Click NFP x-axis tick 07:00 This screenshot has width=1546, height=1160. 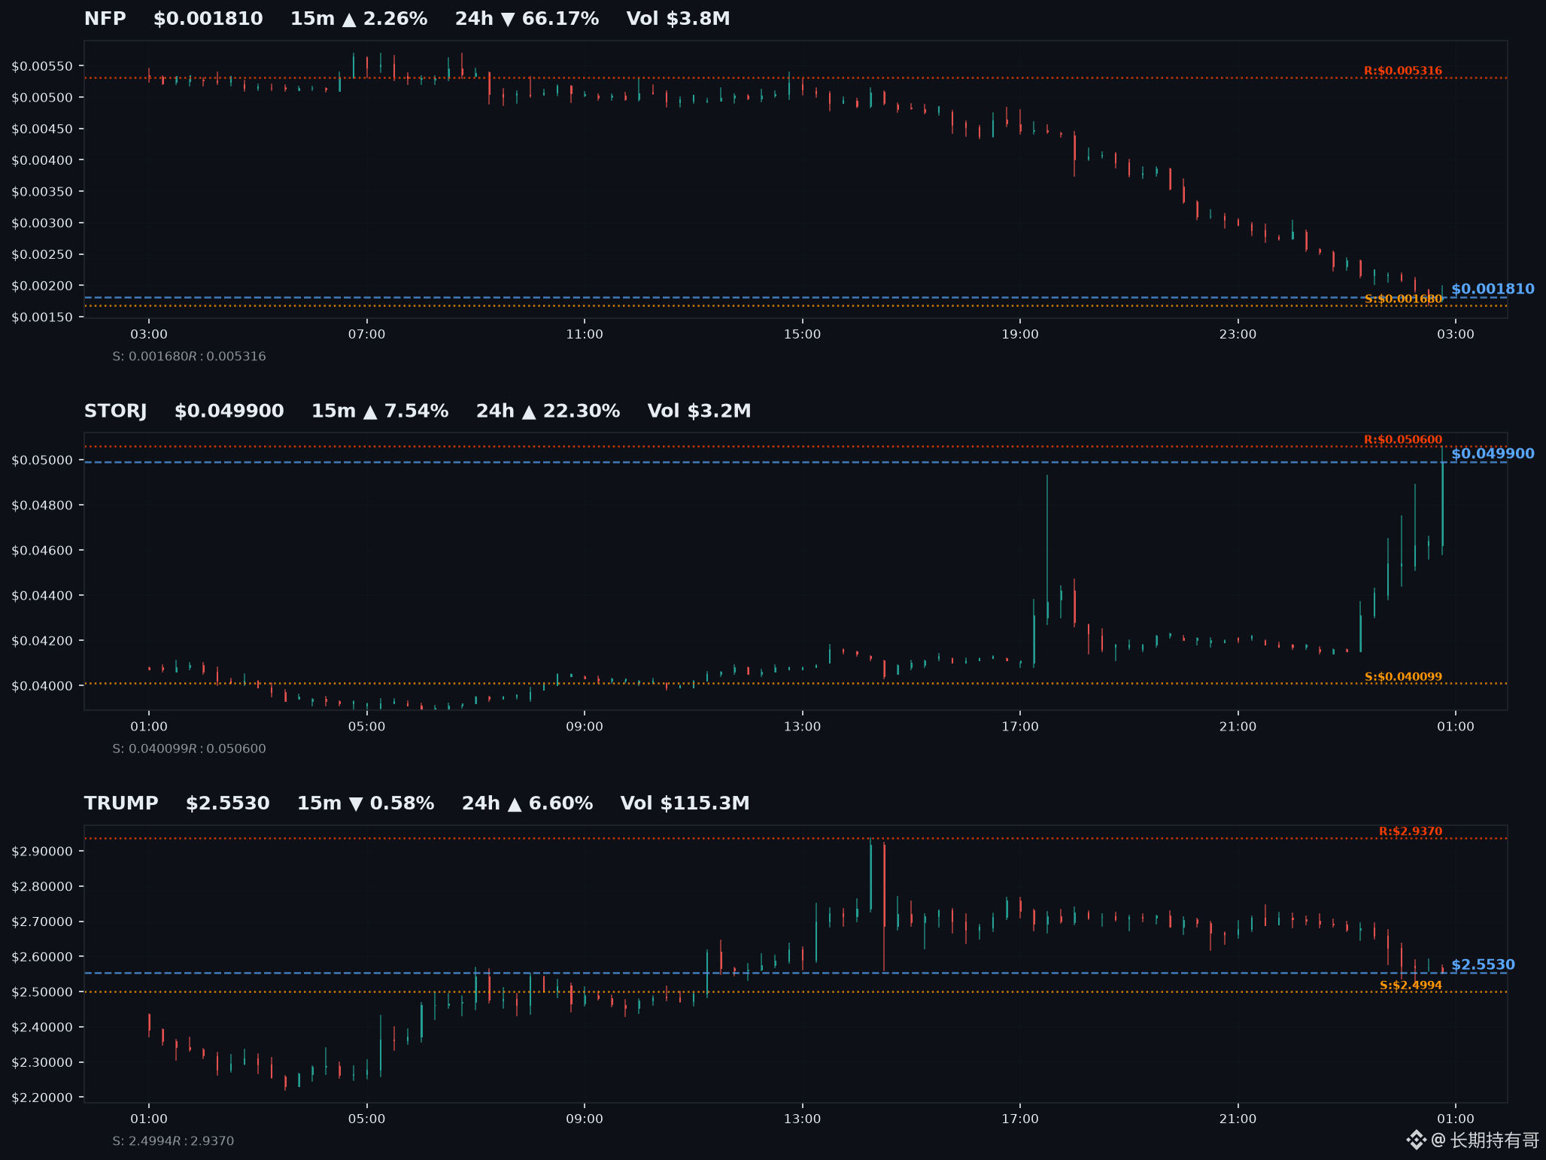point(366,334)
